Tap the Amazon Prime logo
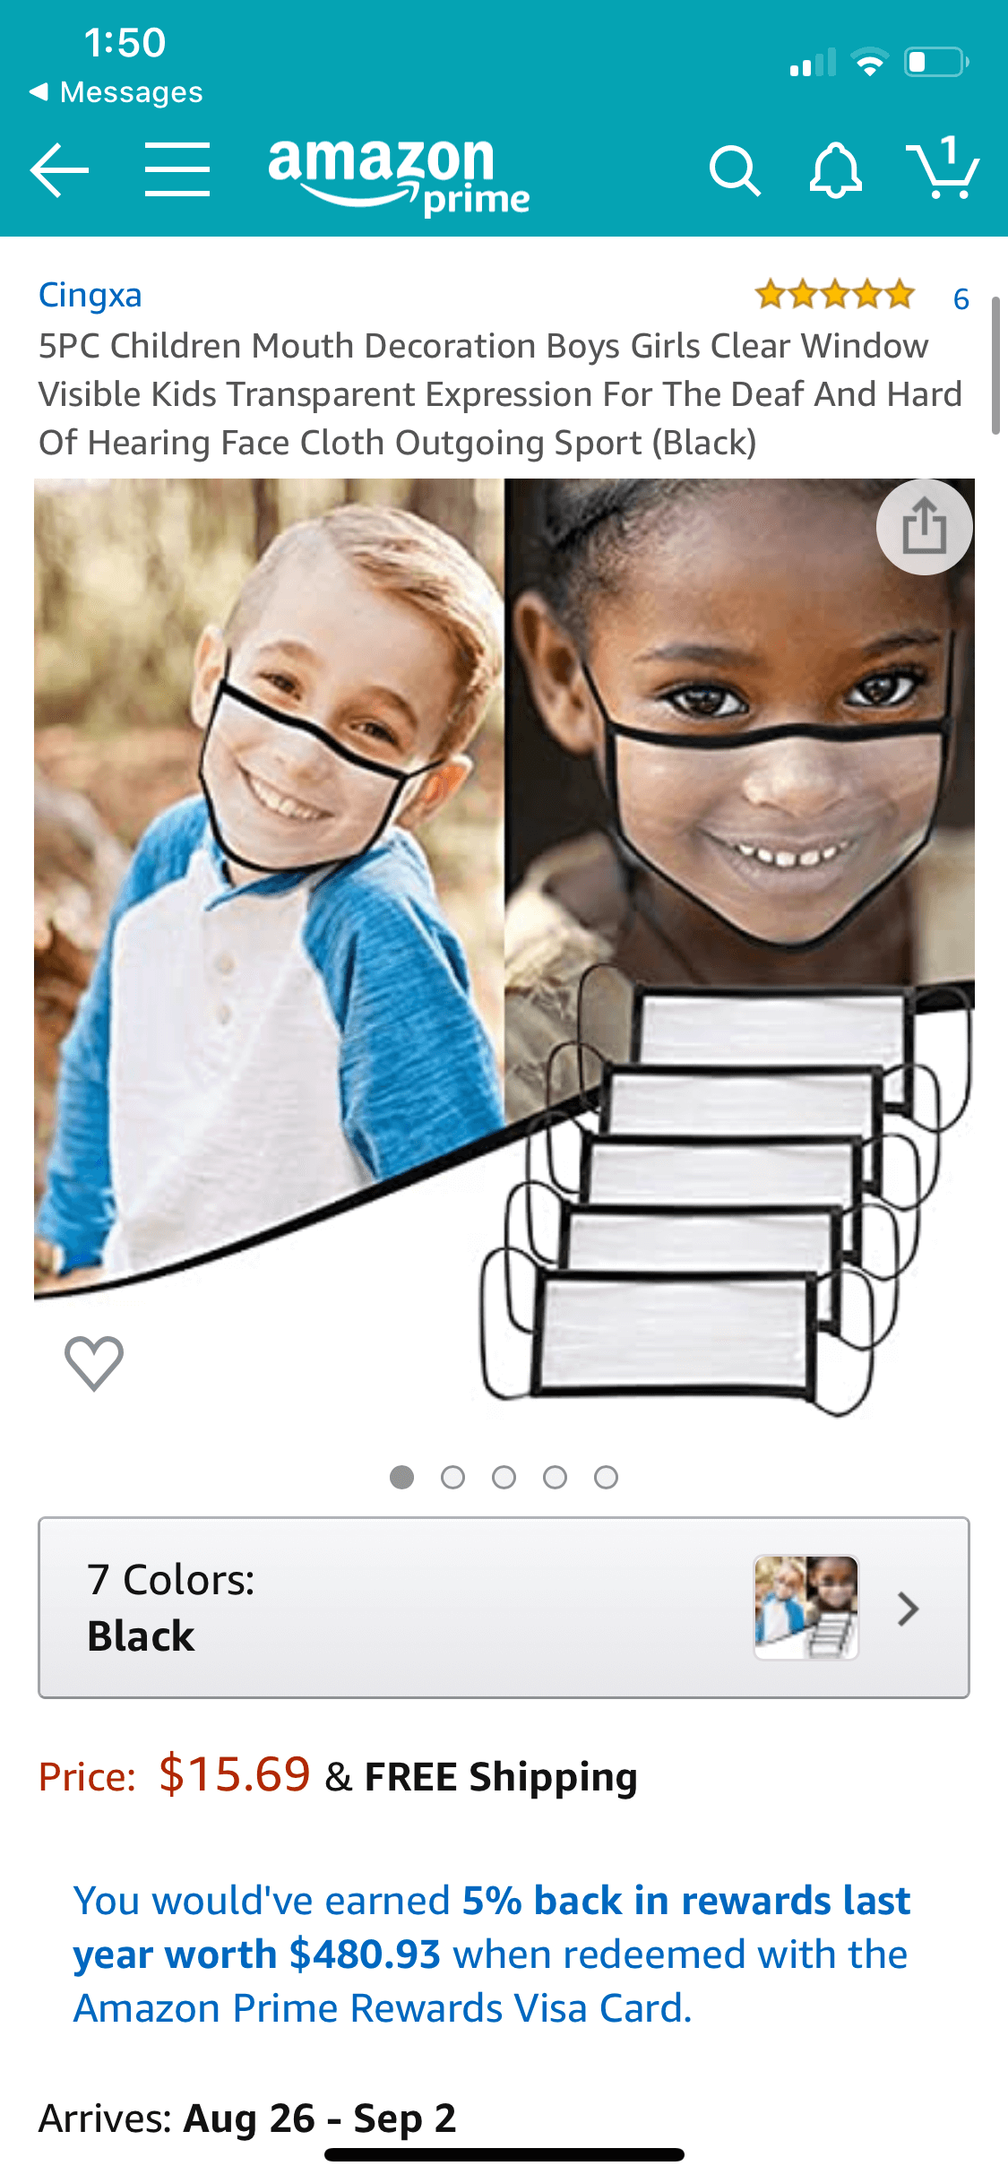This screenshot has width=1008, height=2183. [x=399, y=177]
